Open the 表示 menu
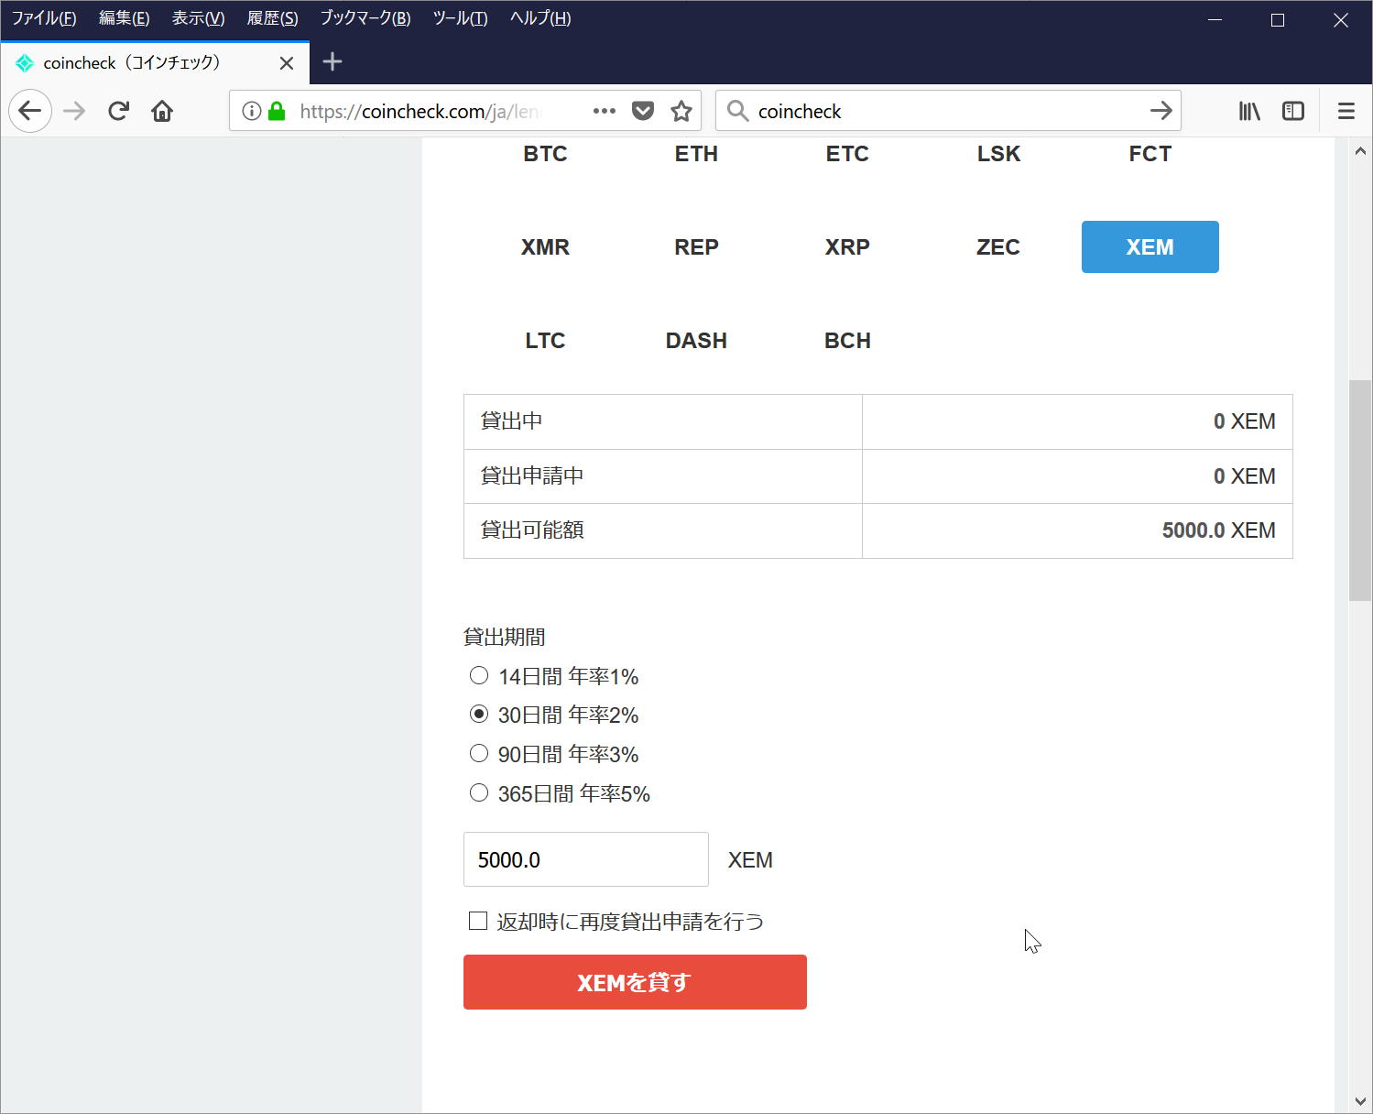The height and width of the screenshot is (1114, 1373). [x=199, y=18]
